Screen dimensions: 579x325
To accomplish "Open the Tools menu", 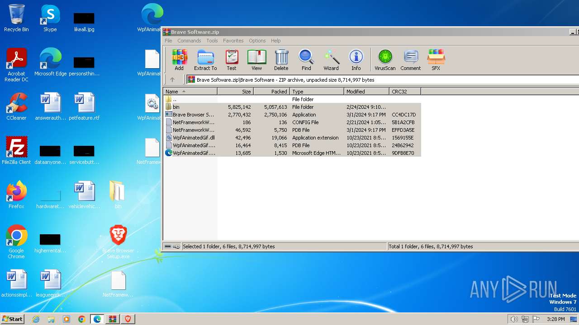I will 212,41.
